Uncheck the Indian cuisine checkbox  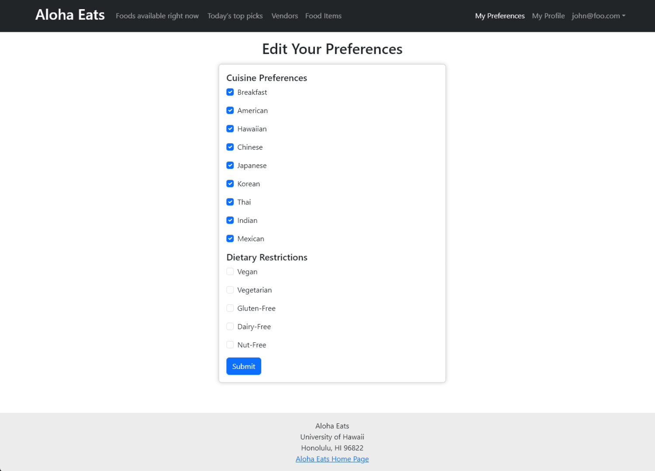(230, 220)
